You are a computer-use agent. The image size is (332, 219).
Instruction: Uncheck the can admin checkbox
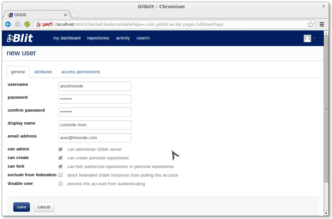pyautogui.click(x=60, y=149)
